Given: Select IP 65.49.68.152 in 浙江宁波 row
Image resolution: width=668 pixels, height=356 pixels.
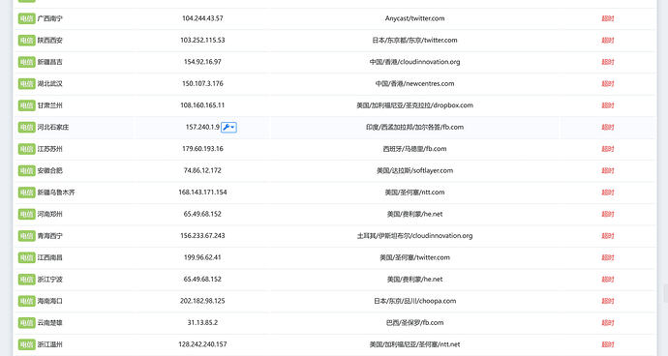Looking at the screenshot, I should (x=202, y=279).
